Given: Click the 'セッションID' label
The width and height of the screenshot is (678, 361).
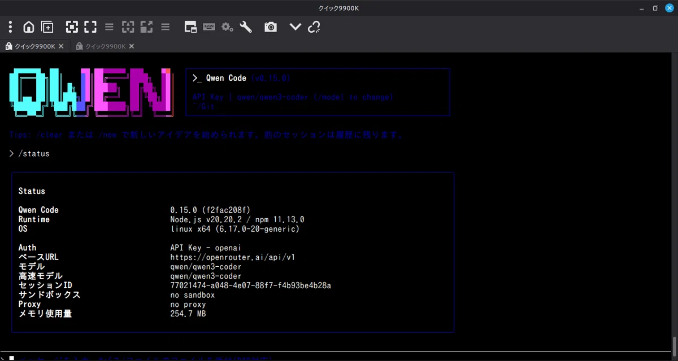Looking at the screenshot, I should coord(45,285).
